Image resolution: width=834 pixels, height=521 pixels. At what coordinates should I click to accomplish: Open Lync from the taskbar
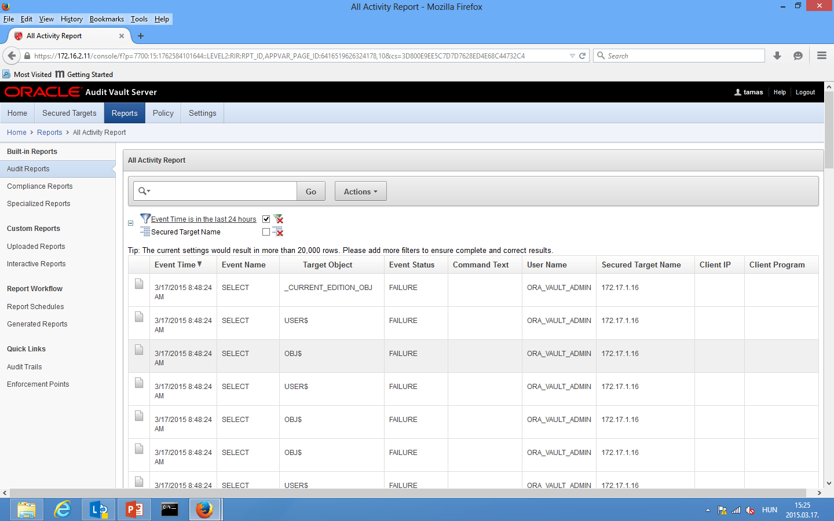tap(98, 509)
